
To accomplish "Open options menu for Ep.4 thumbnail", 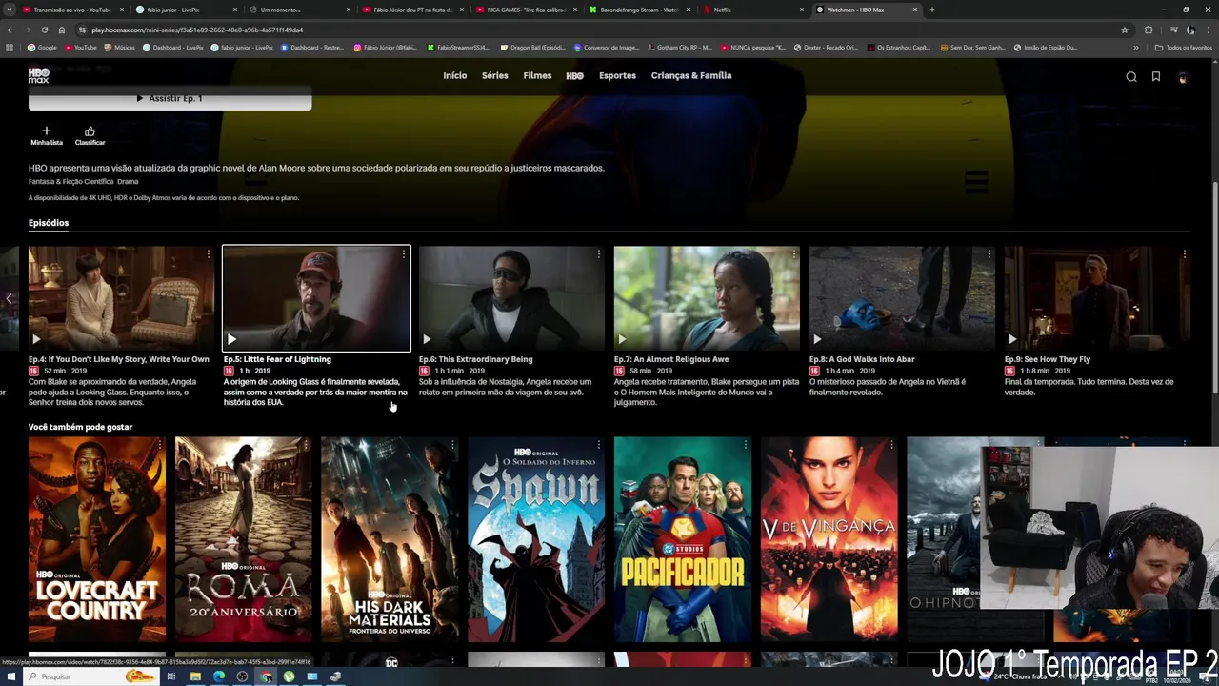I will tap(209, 254).
